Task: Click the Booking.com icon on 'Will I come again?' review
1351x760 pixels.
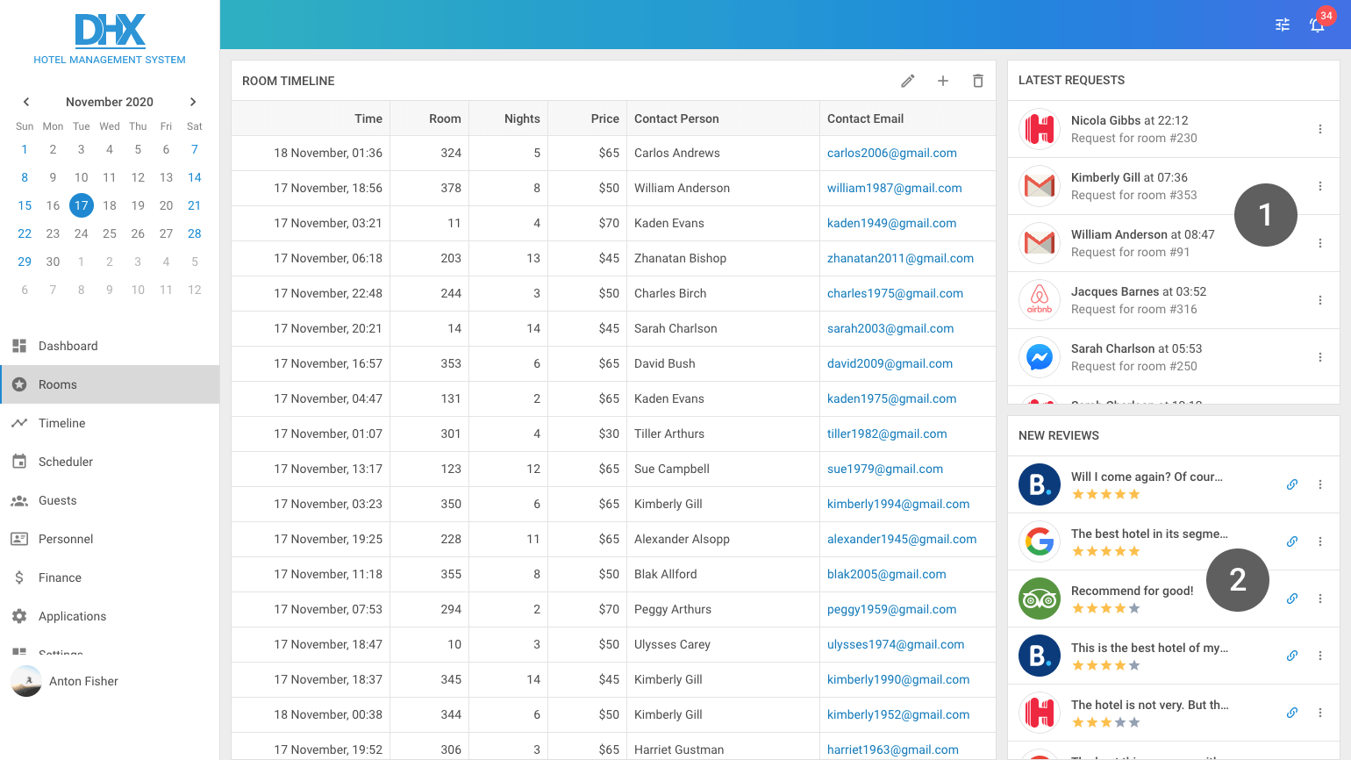Action: (x=1039, y=484)
